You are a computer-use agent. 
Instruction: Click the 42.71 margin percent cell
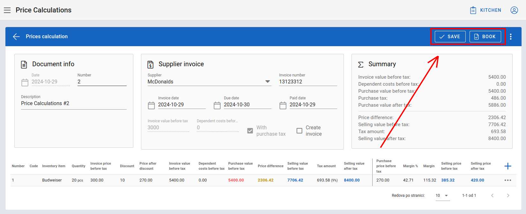click(x=408, y=180)
